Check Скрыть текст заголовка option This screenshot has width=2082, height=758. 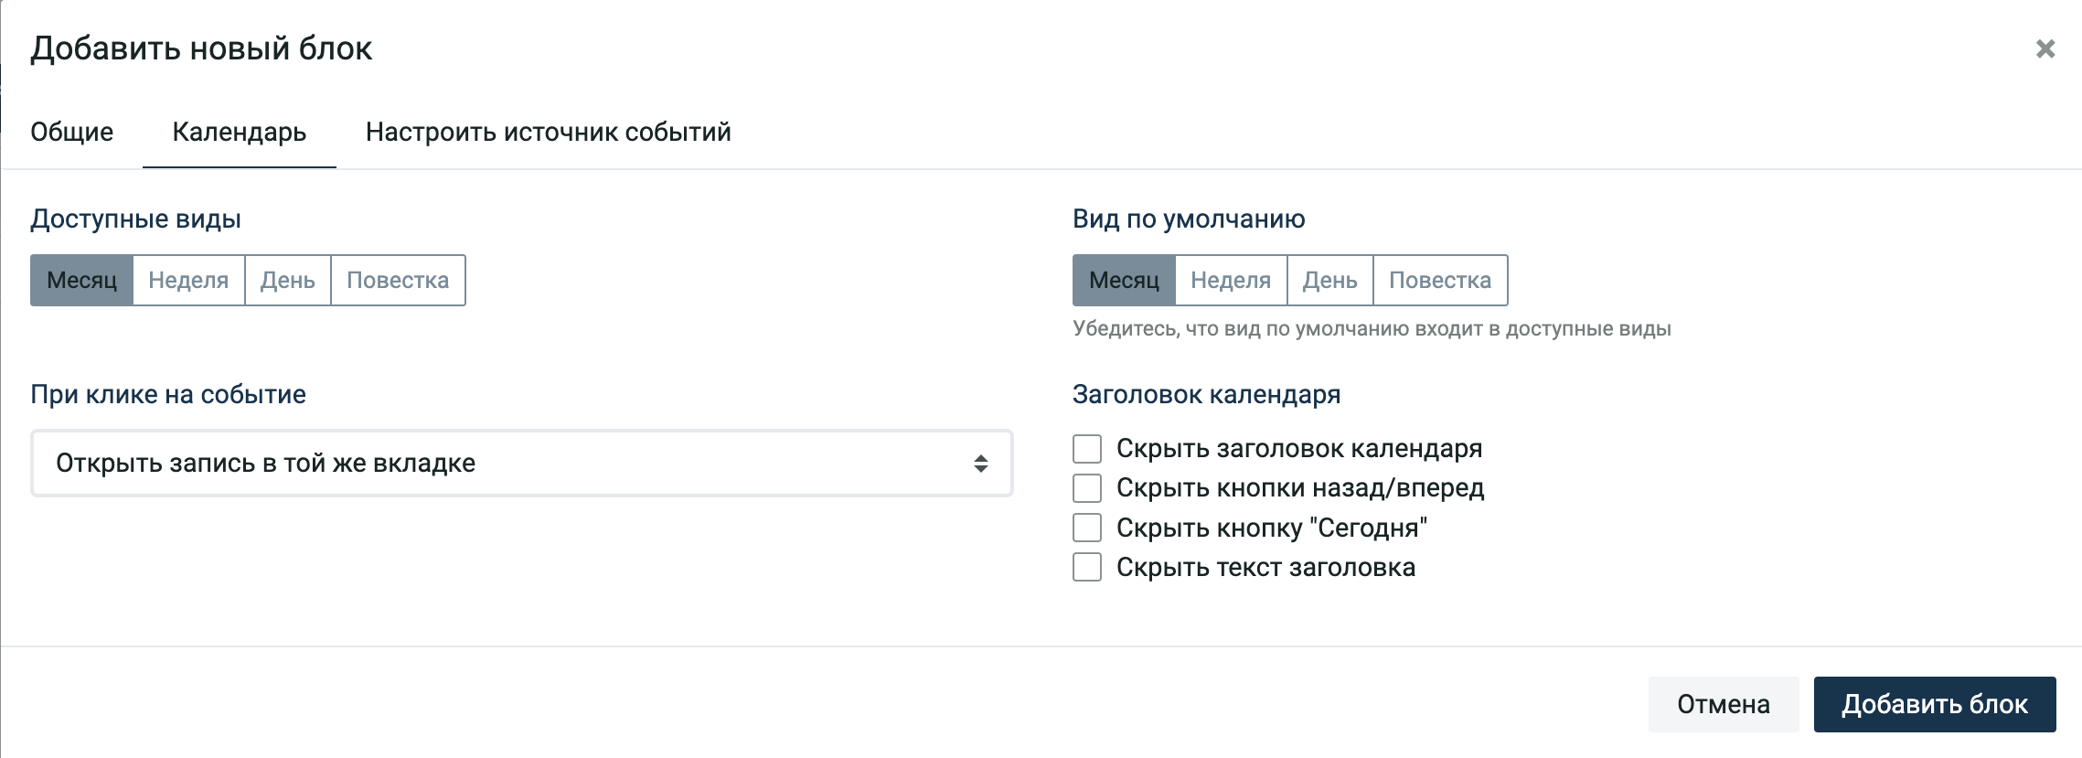(1087, 567)
